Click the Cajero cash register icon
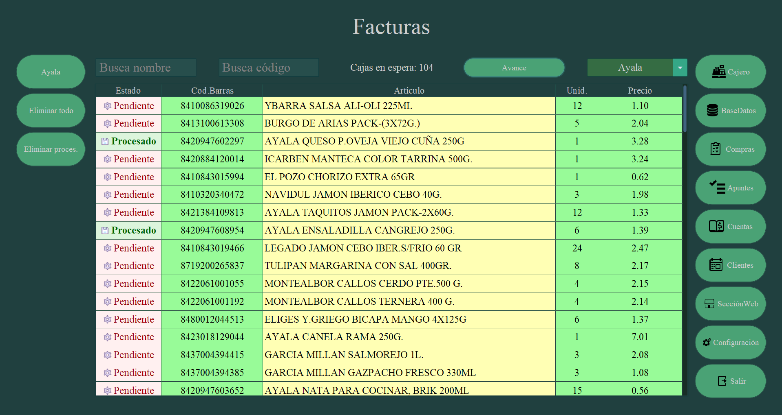Image resolution: width=782 pixels, height=415 pixels. click(718, 72)
